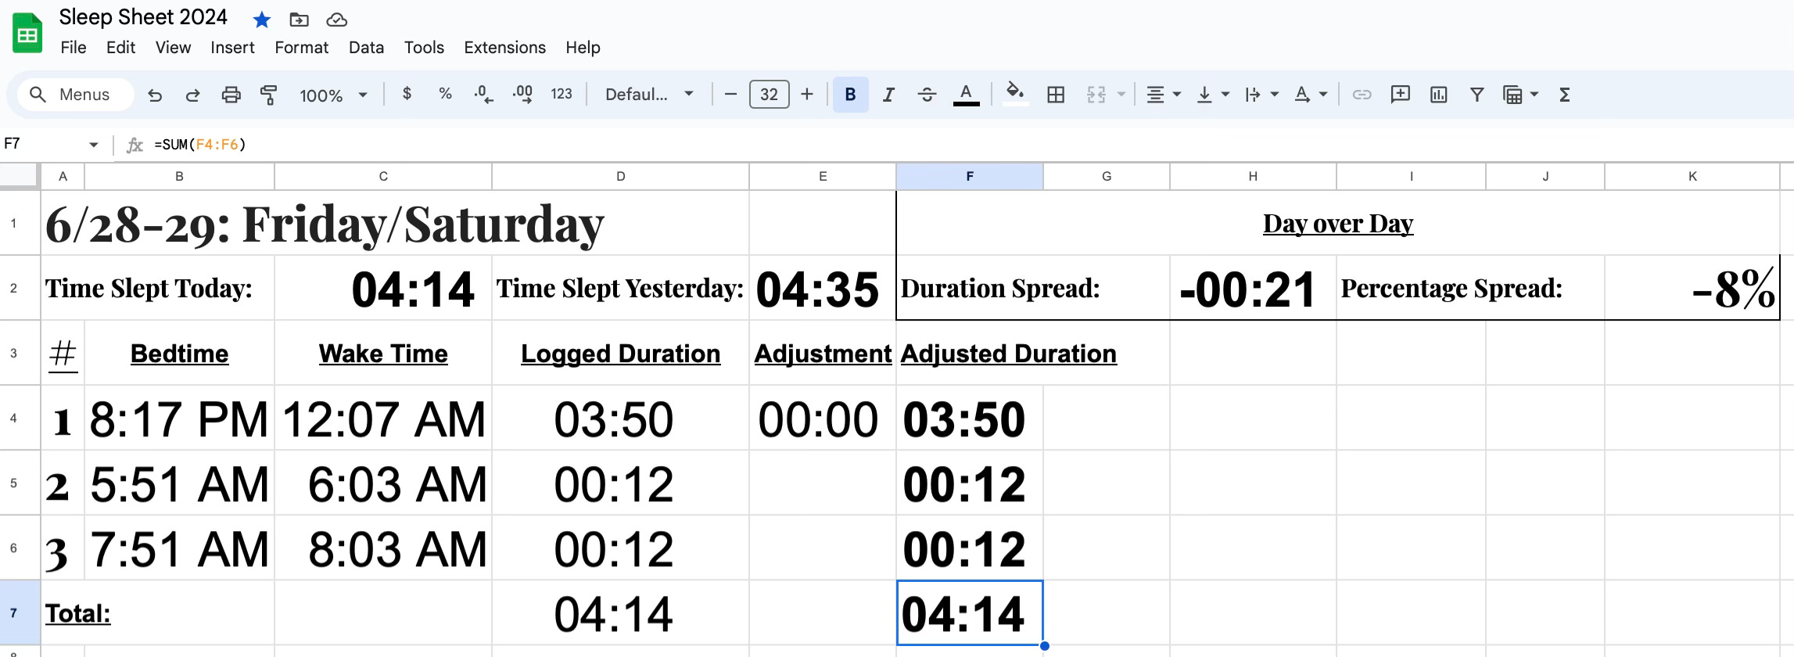
Task: Click the filter views table icon
Action: (1512, 95)
